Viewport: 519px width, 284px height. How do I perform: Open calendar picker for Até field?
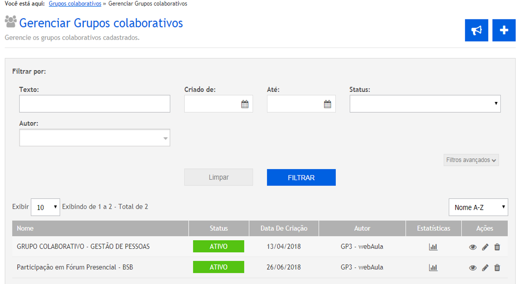coord(327,104)
